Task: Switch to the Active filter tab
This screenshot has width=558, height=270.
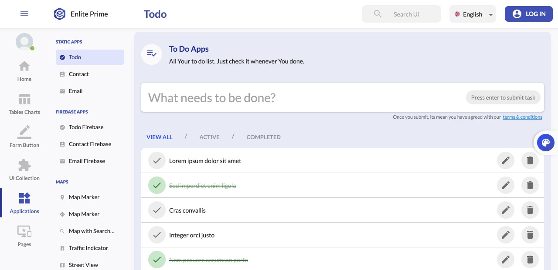Action: (209, 137)
